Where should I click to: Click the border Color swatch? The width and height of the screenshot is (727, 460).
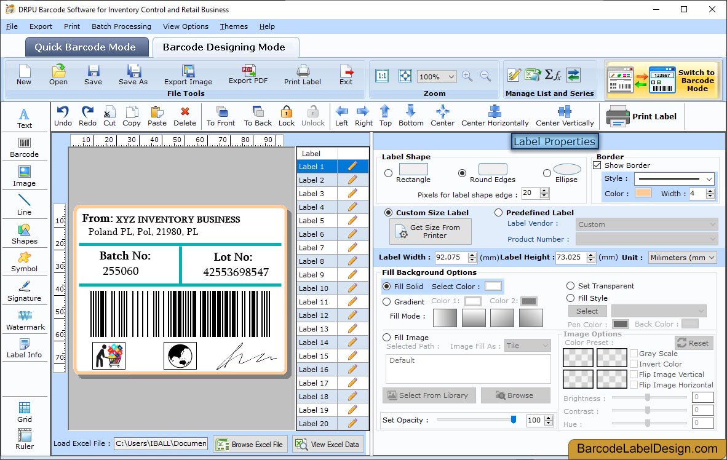click(x=643, y=193)
